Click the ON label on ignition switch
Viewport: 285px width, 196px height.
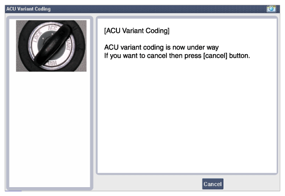[53, 63]
